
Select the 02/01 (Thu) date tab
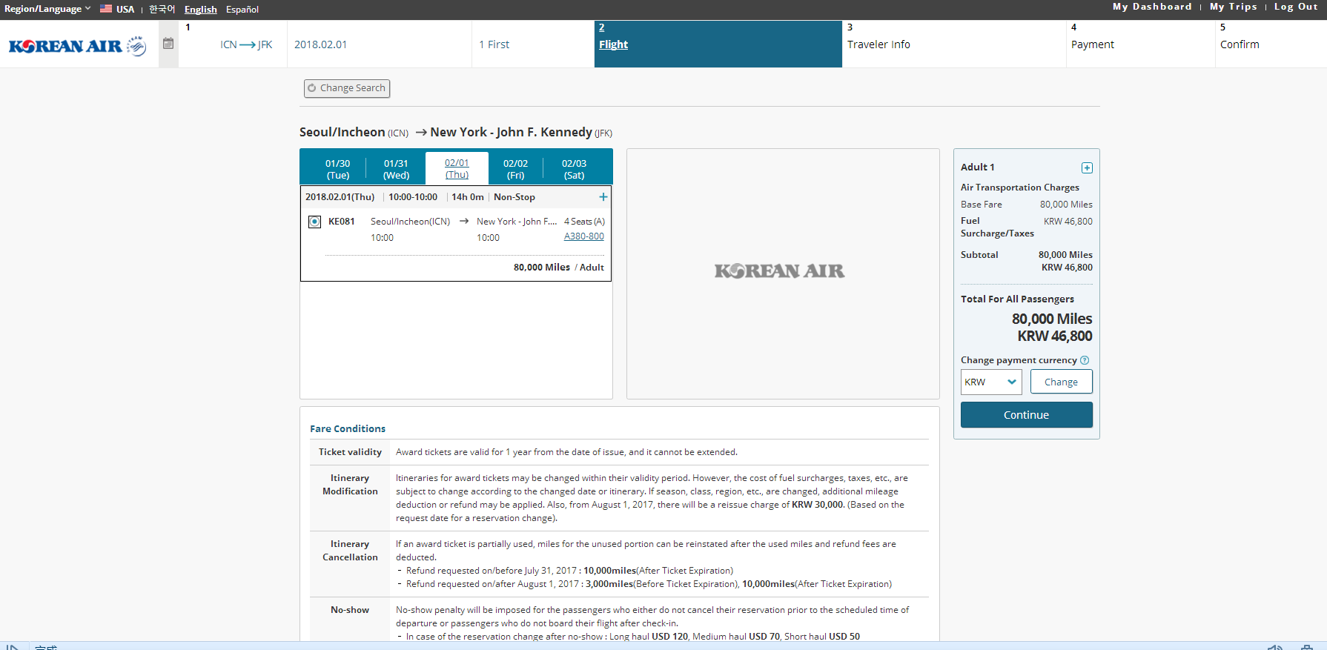click(457, 168)
